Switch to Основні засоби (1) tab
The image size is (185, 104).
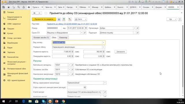[41, 38]
